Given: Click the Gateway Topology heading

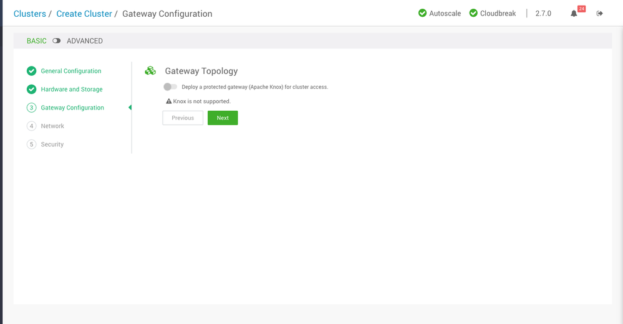Looking at the screenshot, I should point(201,71).
